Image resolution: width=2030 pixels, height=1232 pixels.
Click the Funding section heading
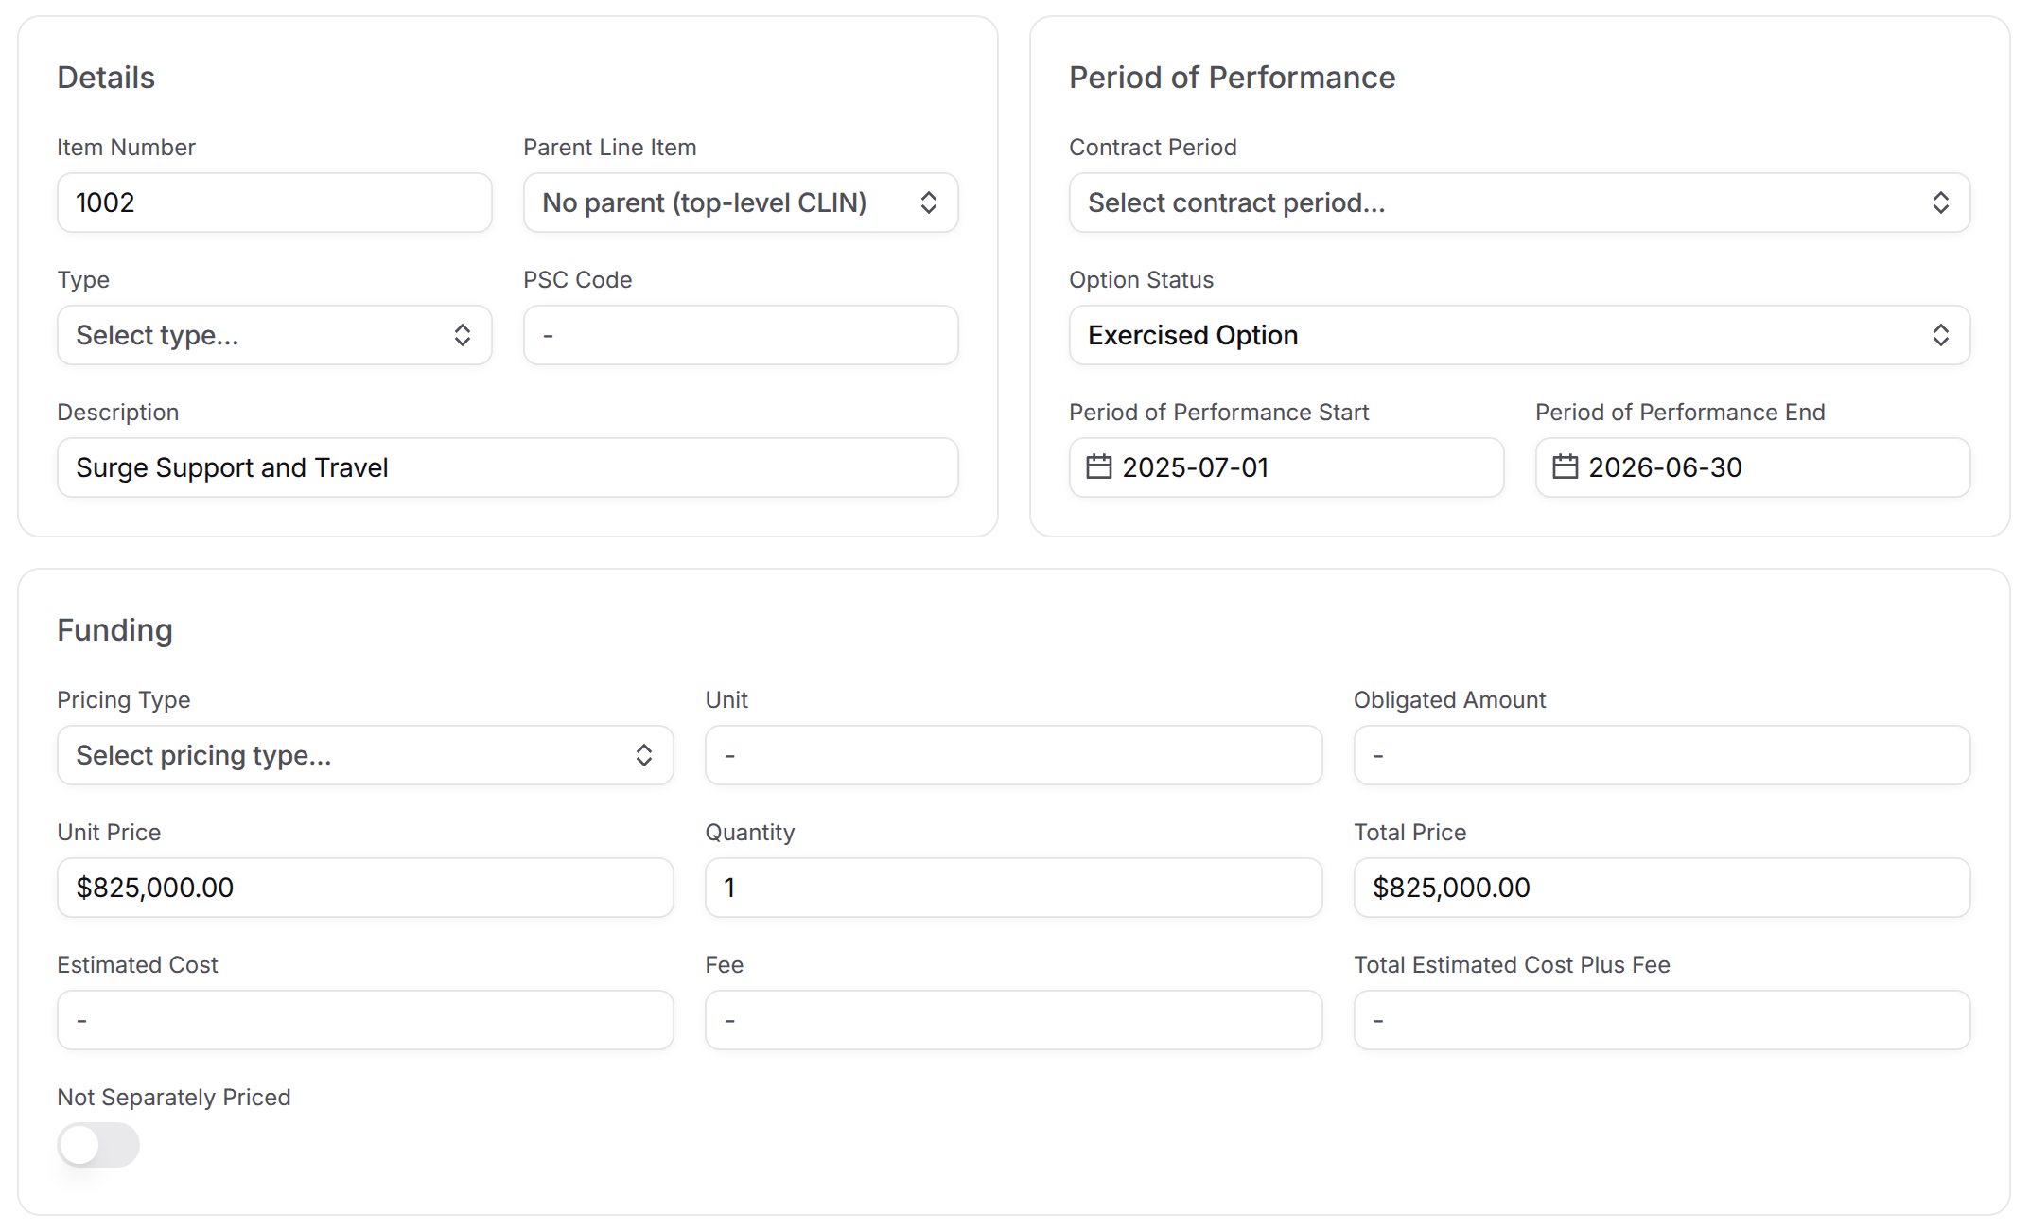(115, 630)
